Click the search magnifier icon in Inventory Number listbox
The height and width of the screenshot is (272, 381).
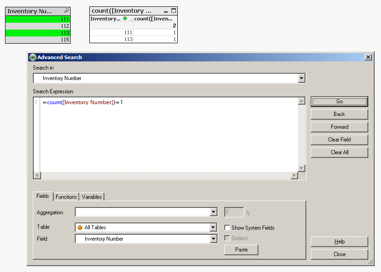[x=67, y=11]
